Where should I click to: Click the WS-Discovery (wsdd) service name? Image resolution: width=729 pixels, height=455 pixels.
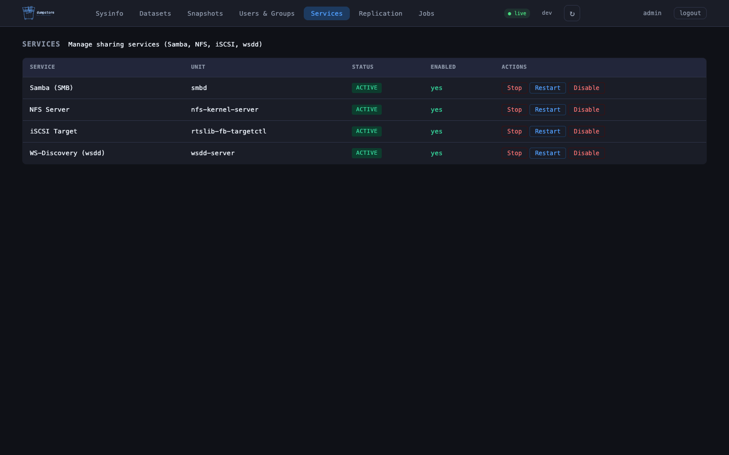67,153
